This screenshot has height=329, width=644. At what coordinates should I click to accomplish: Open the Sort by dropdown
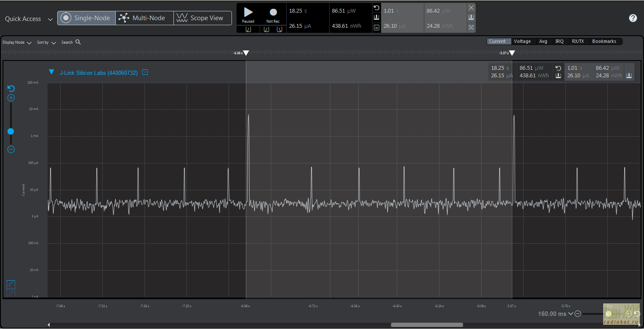pos(46,42)
